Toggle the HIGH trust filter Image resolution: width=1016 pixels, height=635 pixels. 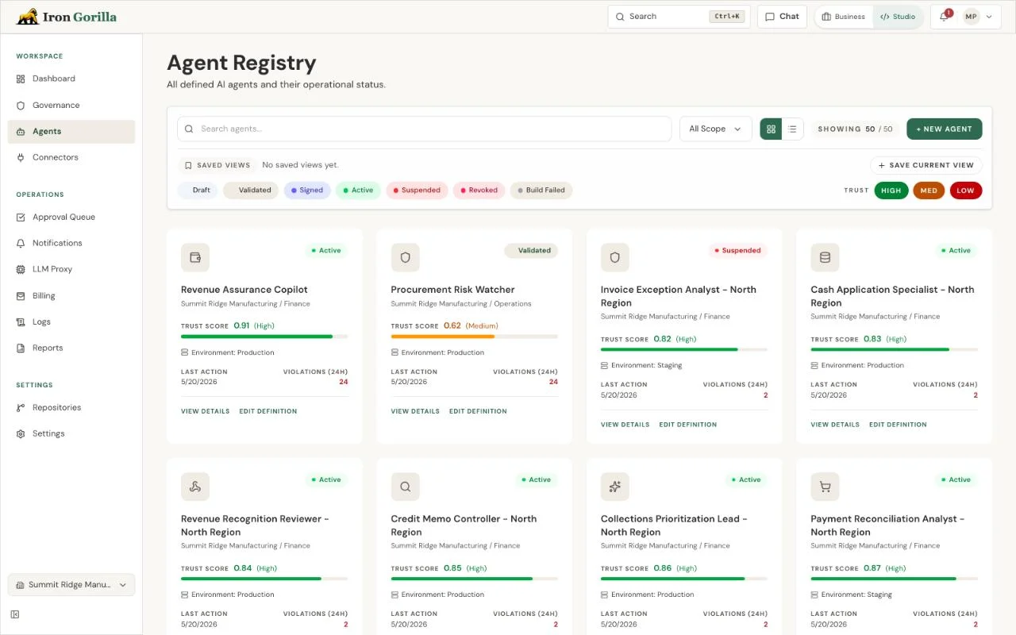click(x=891, y=190)
